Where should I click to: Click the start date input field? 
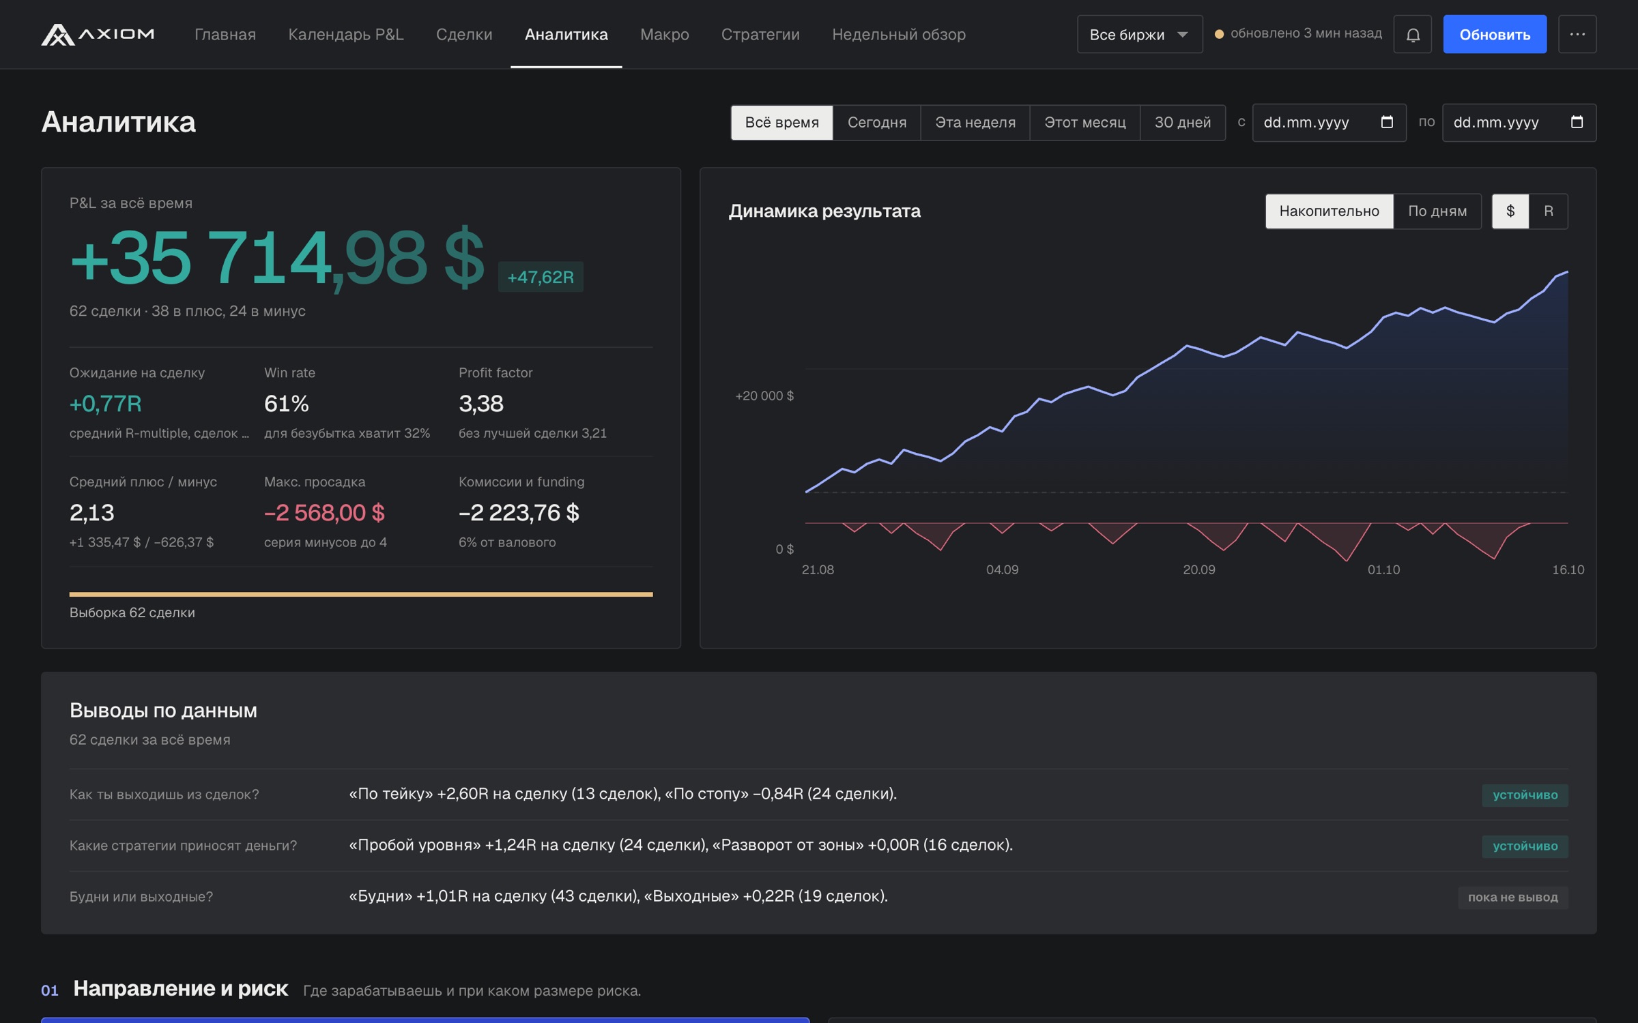(1329, 122)
